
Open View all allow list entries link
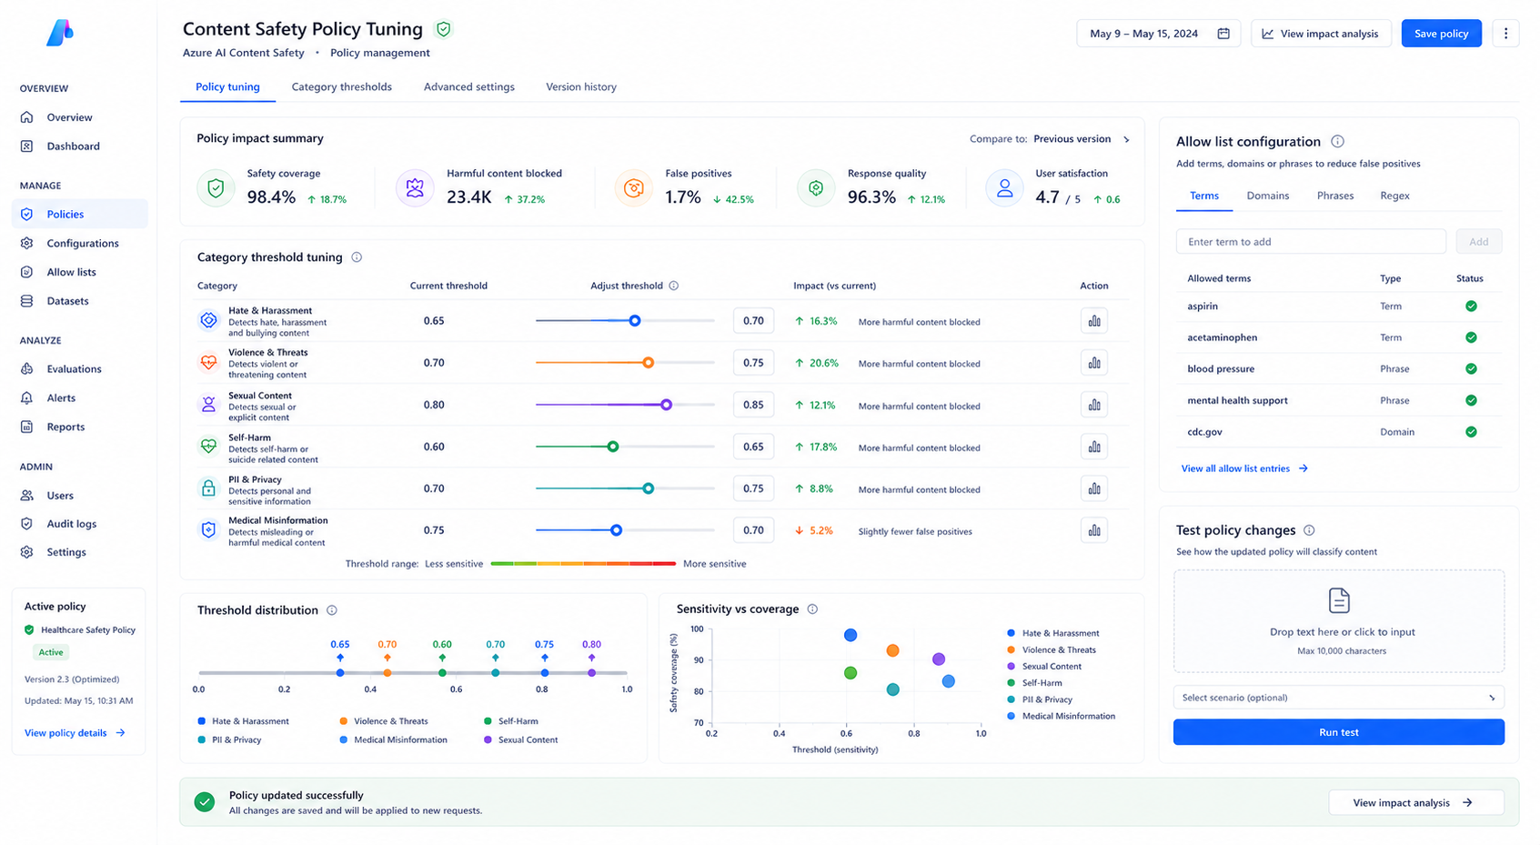(1243, 468)
